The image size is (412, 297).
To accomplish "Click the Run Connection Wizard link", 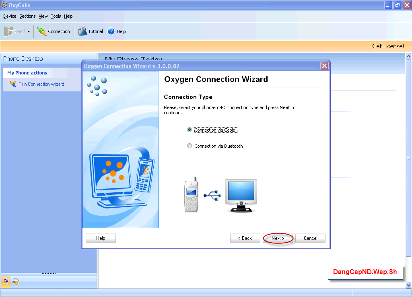I will pos(41,84).
